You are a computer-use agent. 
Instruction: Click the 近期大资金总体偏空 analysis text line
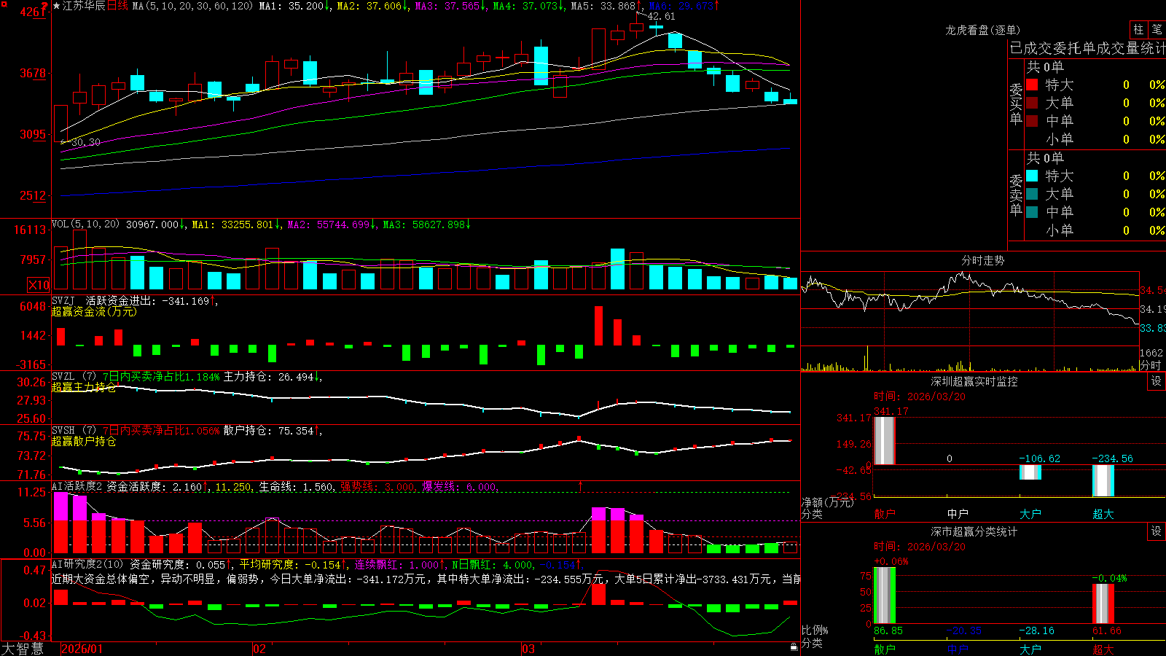(x=426, y=579)
